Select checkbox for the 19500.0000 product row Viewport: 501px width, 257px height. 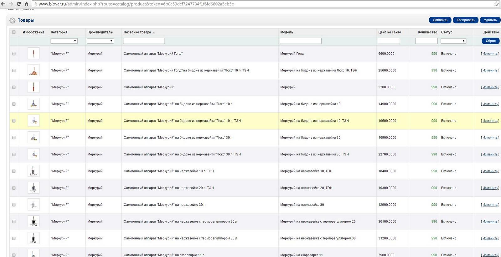click(x=14, y=121)
